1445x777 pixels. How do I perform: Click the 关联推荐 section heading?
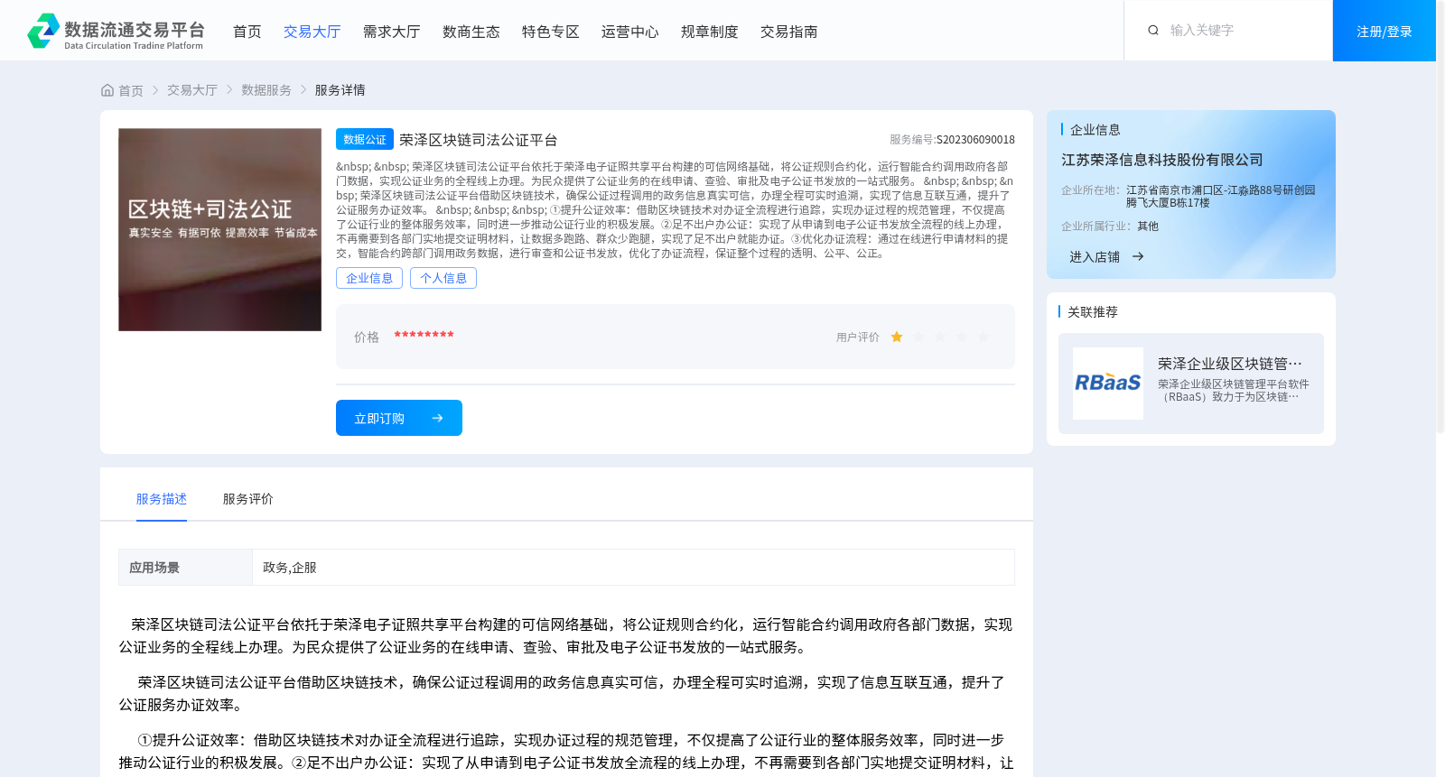point(1093,312)
